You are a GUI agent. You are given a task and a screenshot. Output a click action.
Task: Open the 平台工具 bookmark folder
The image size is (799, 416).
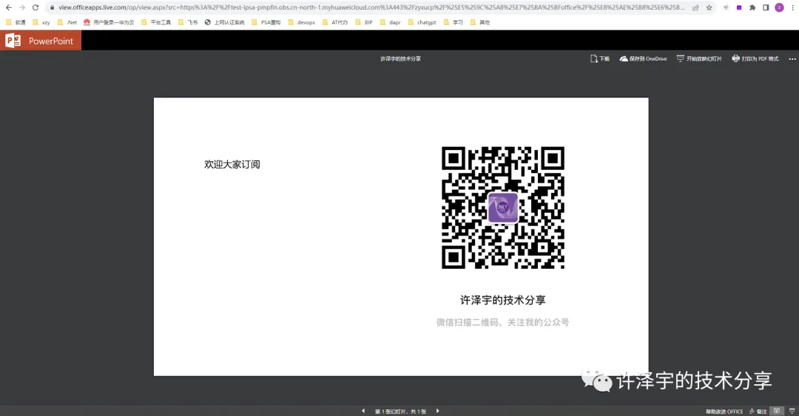pos(155,22)
